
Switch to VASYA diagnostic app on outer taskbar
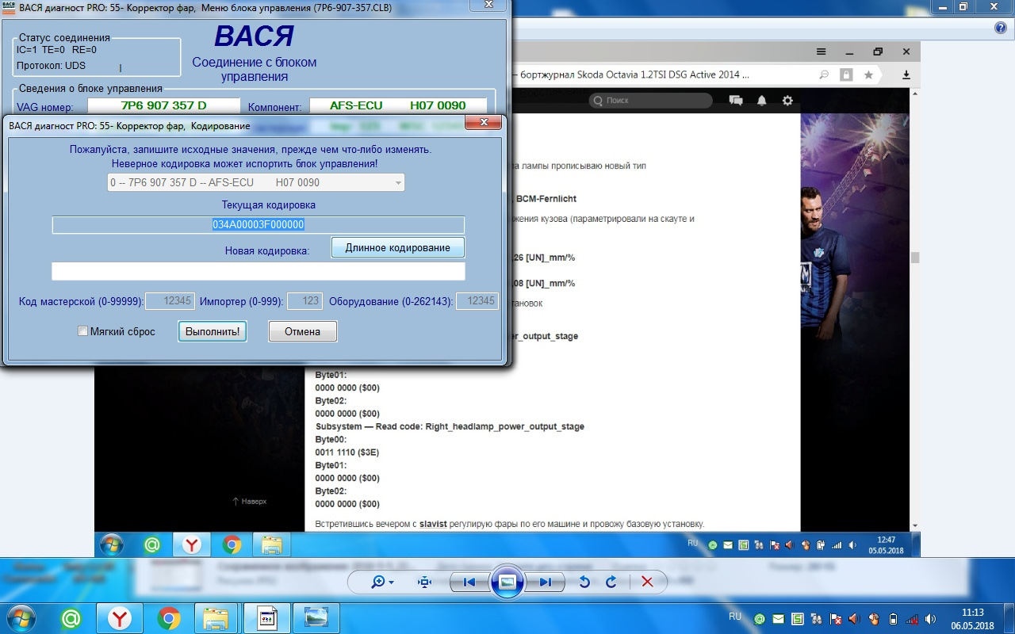tap(267, 618)
